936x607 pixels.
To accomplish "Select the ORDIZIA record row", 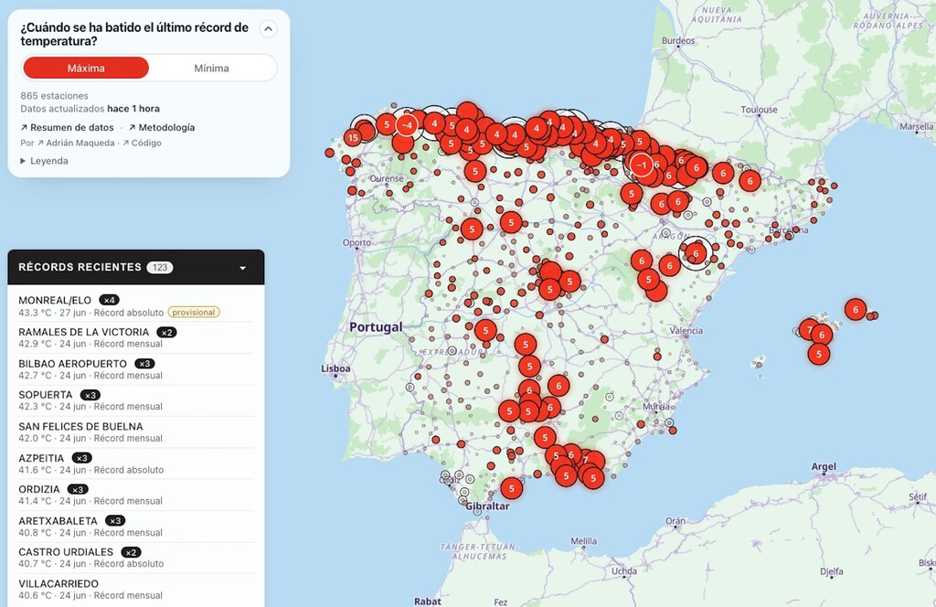I will [x=136, y=495].
